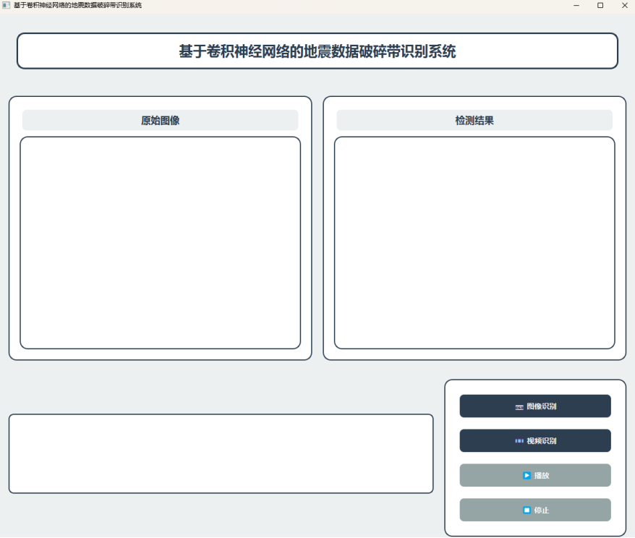Click the 图像识别 button
This screenshot has height=538, width=635.
pyautogui.click(x=535, y=406)
